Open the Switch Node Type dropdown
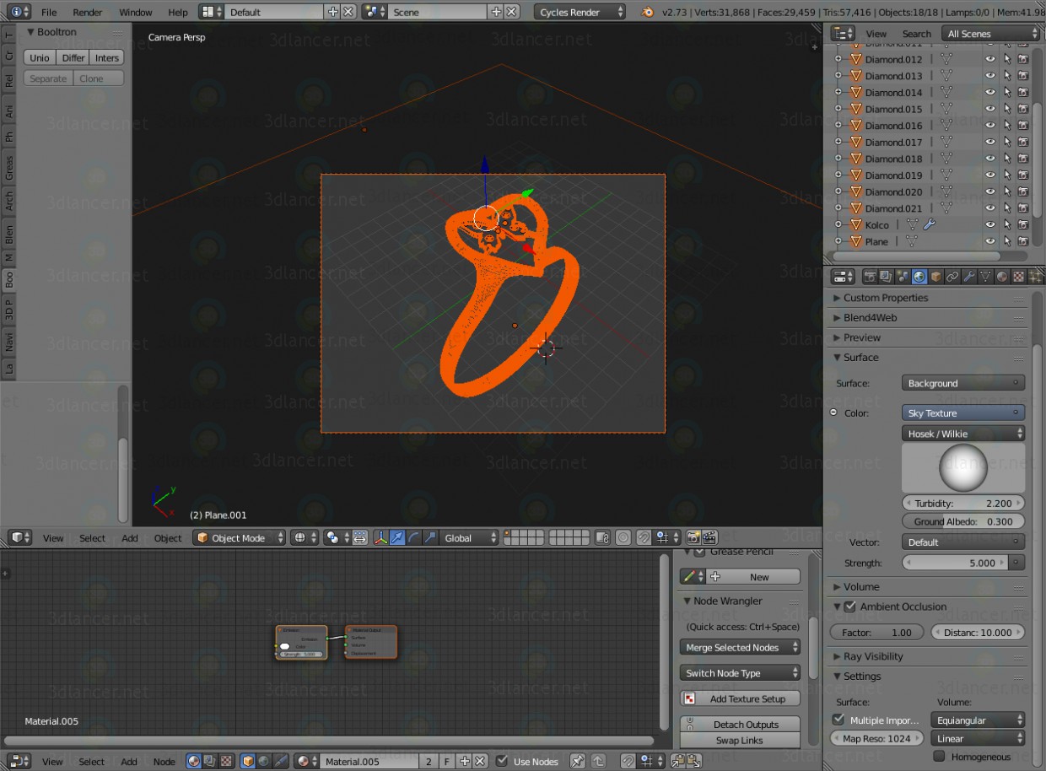 pyautogui.click(x=740, y=673)
